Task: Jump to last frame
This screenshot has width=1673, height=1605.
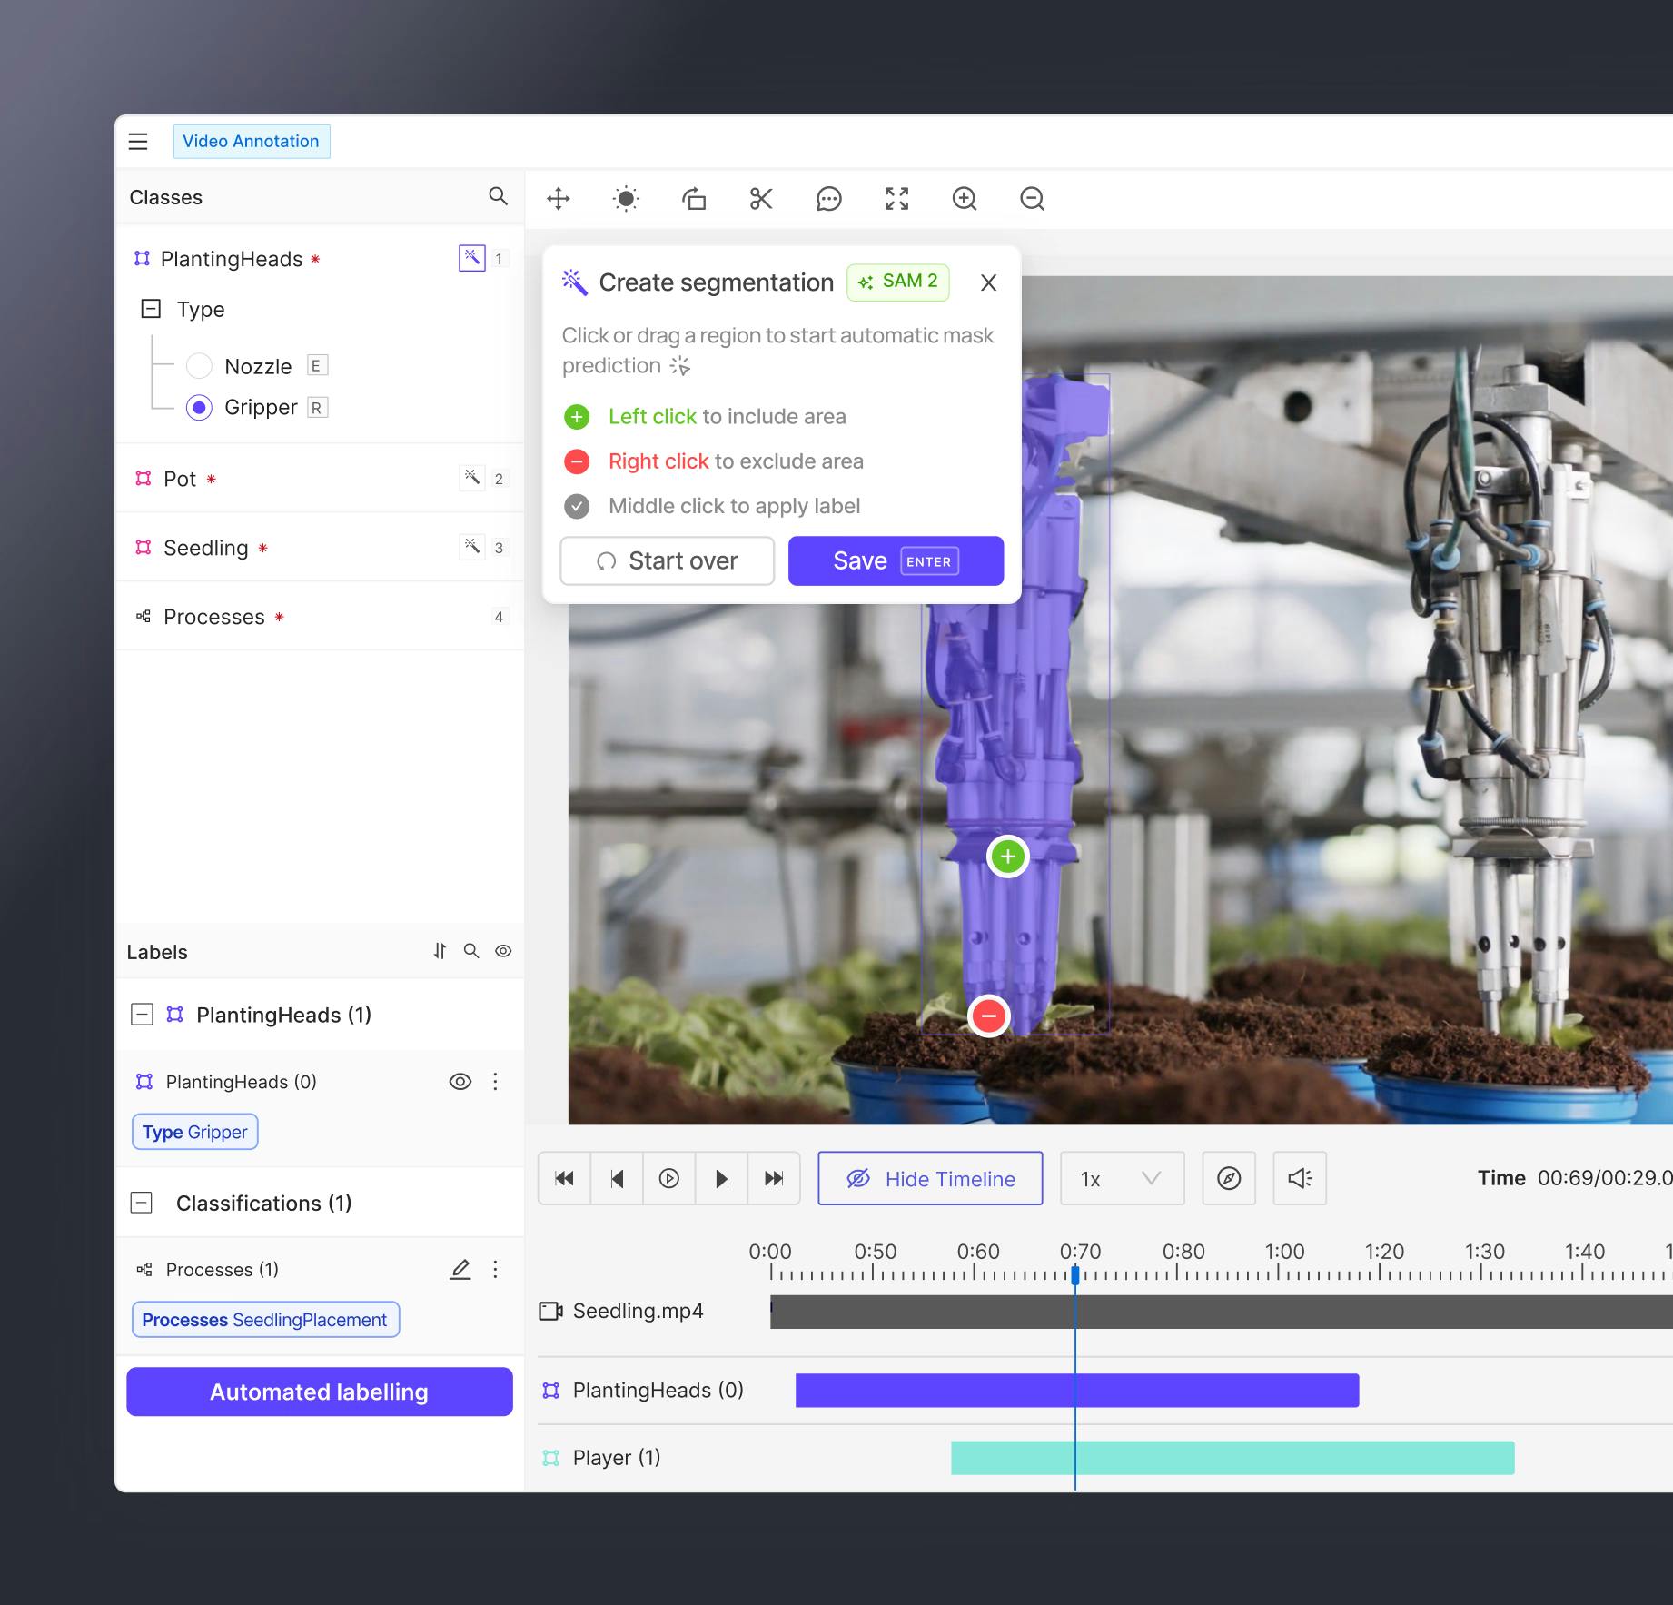Action: click(774, 1178)
